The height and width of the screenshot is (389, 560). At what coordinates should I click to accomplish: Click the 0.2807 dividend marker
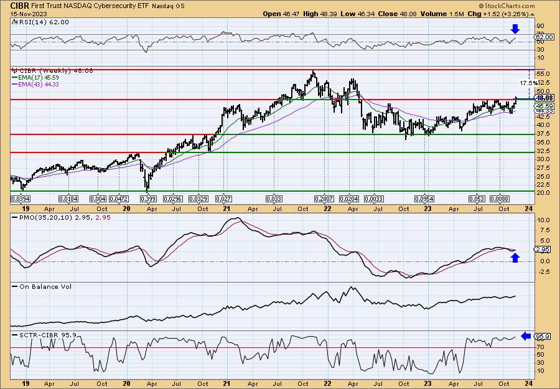tap(324, 199)
